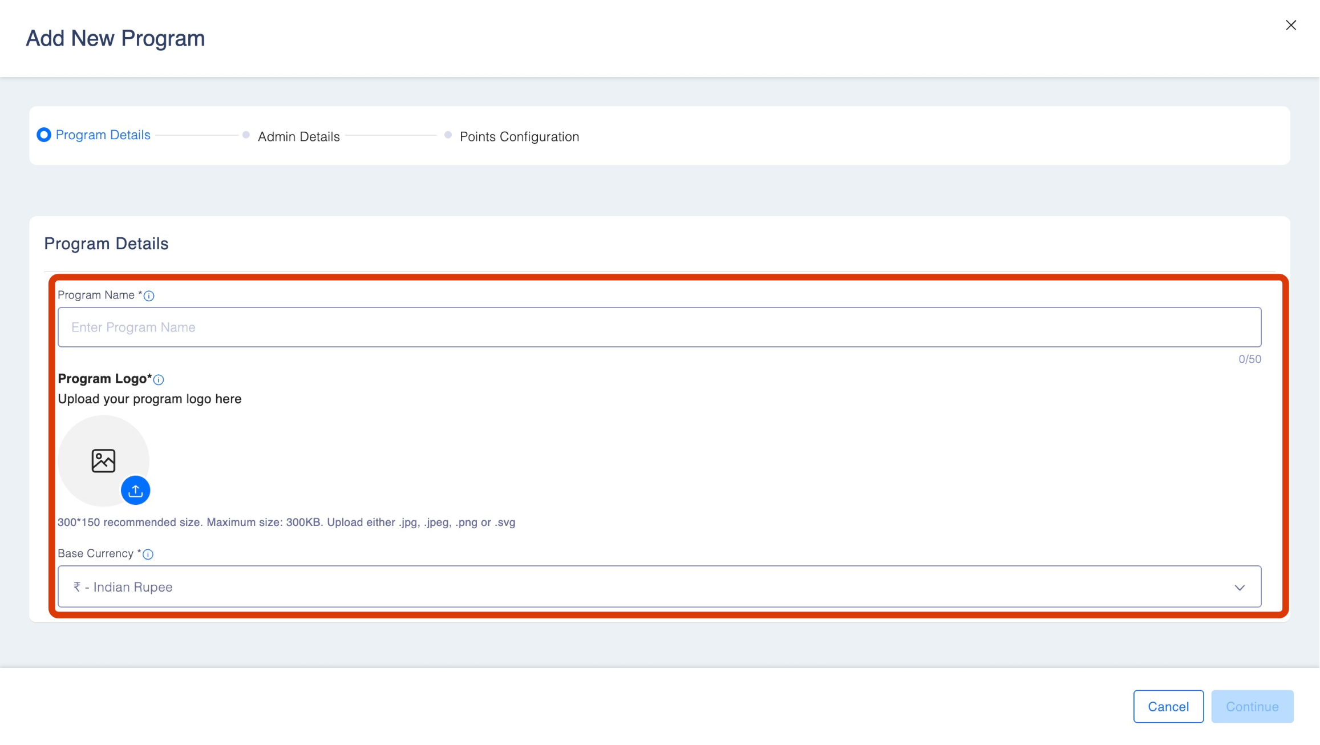
Task: Click the Points Configuration step dot
Action: [x=448, y=135]
